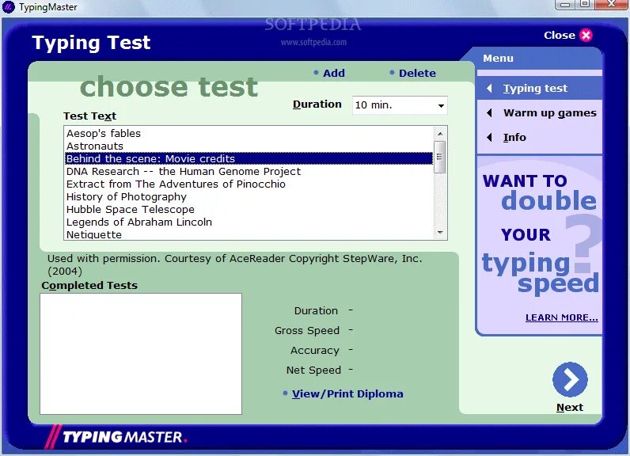The image size is (630, 456).
Task: Click the test list scrollbar thumb
Action: coord(440,157)
